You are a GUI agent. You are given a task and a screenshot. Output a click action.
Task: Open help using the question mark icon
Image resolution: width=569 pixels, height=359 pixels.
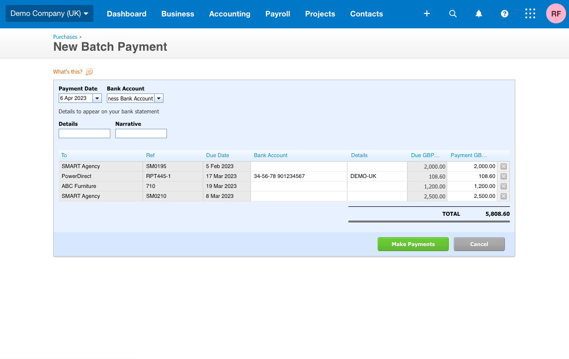504,13
